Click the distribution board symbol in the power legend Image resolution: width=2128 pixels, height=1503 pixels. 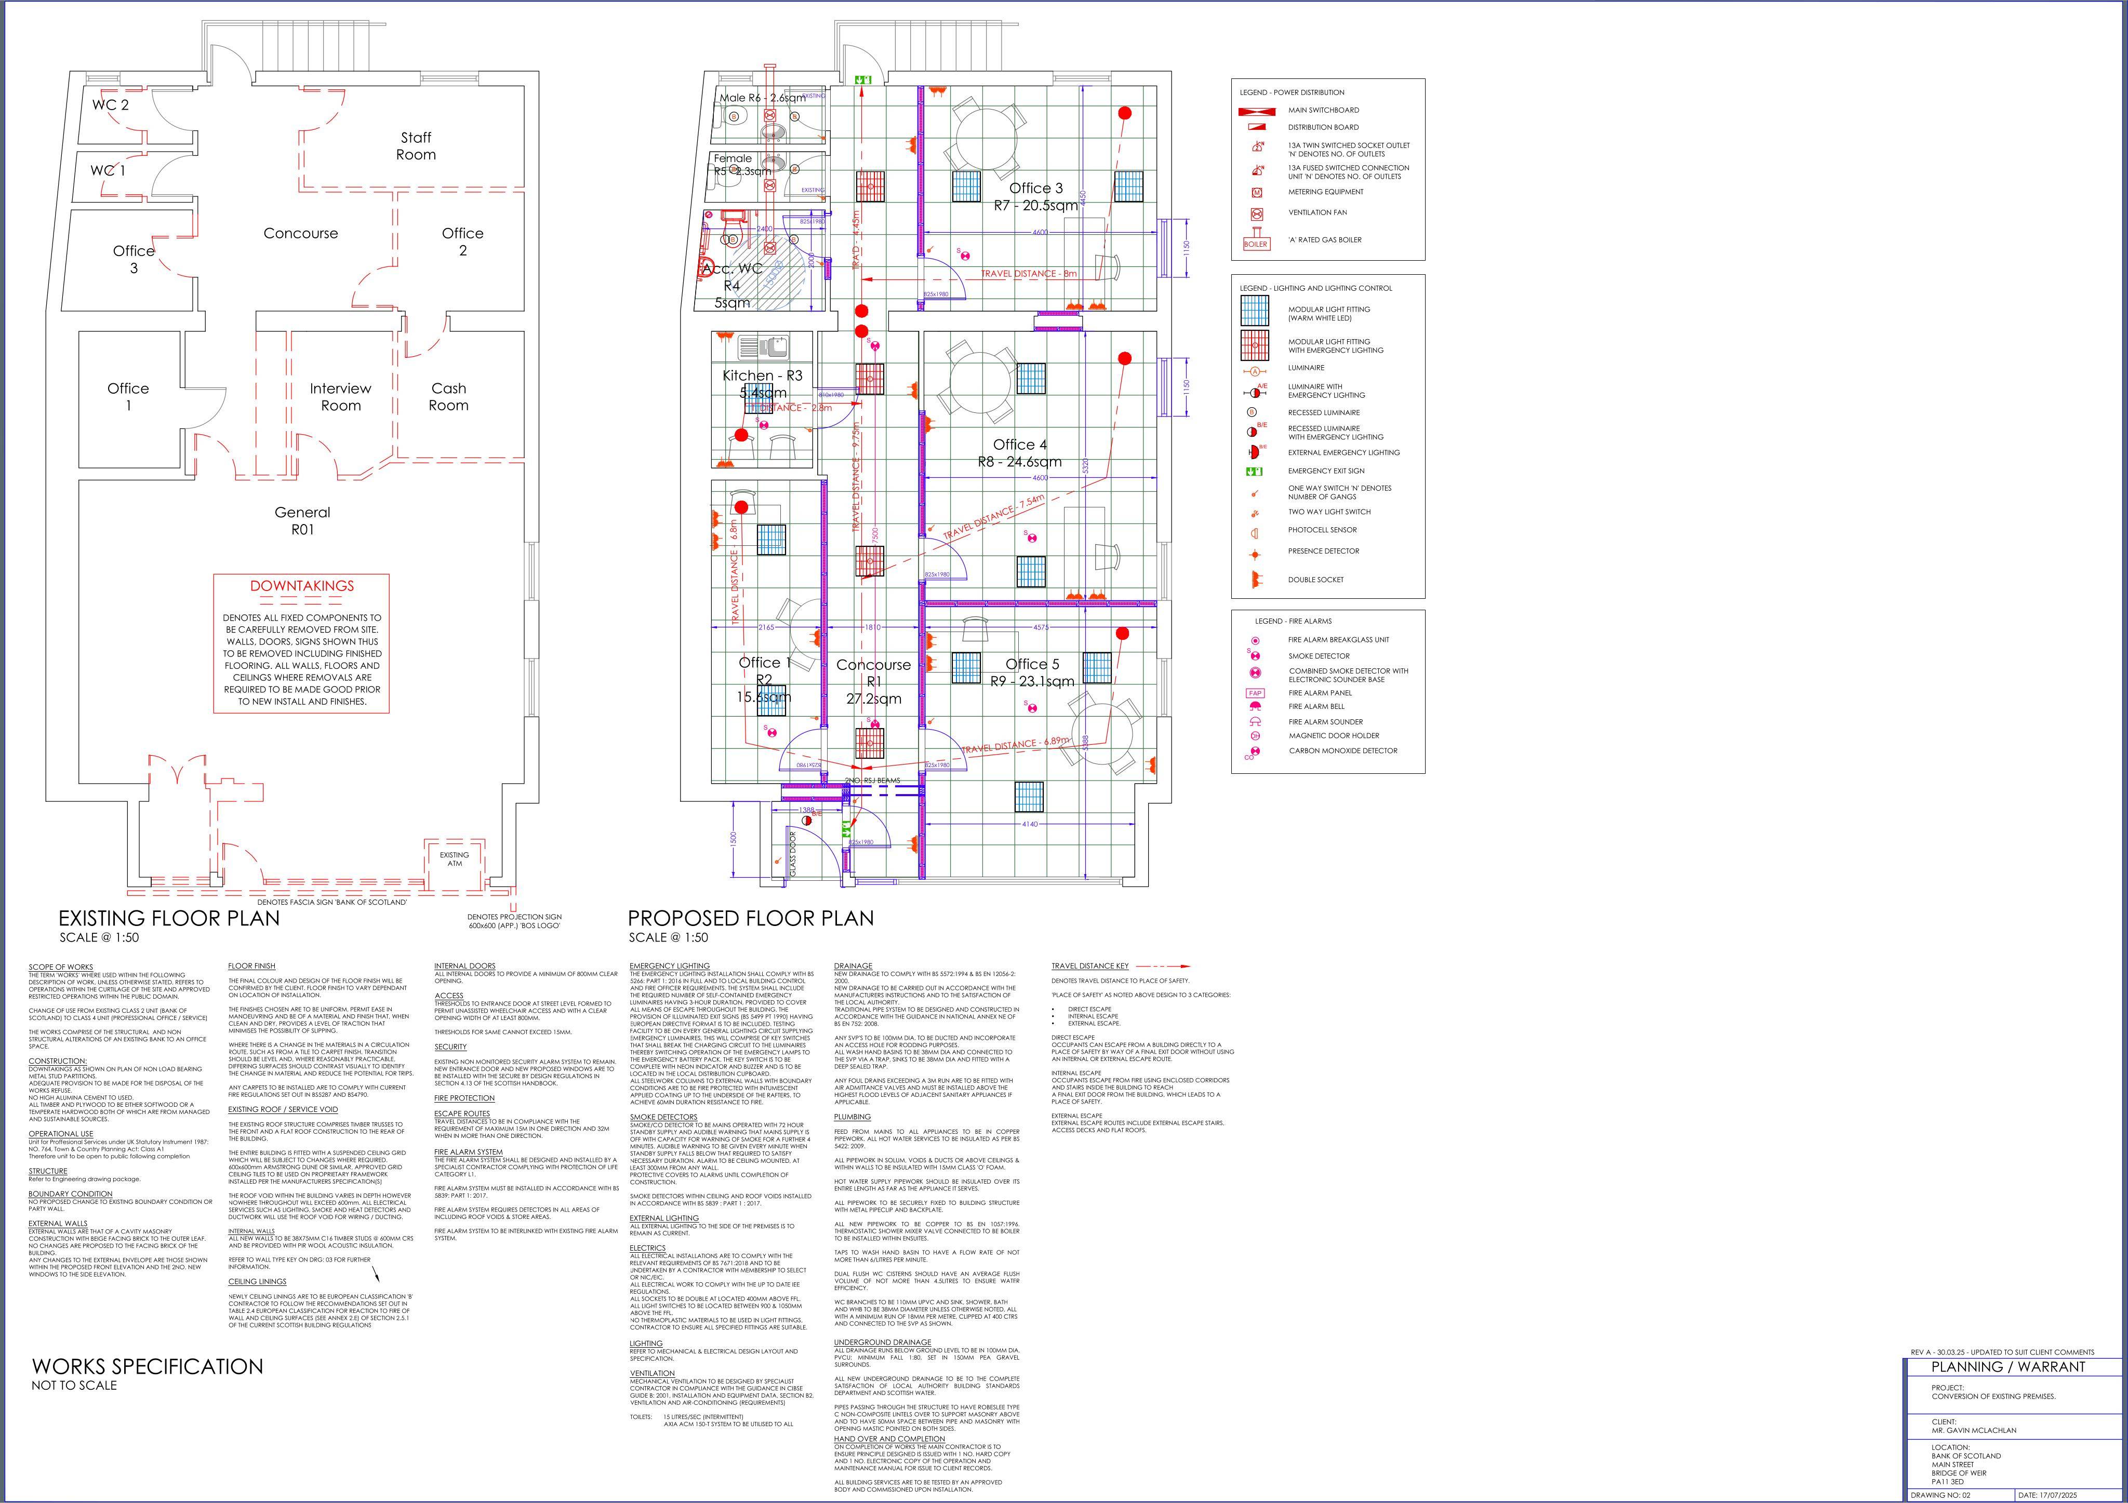(1257, 127)
